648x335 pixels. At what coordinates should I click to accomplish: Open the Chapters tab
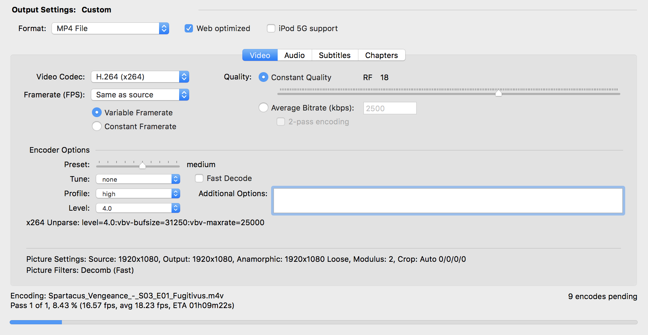click(x=381, y=55)
